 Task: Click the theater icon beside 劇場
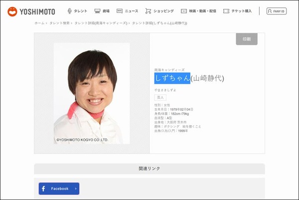tap(97, 11)
